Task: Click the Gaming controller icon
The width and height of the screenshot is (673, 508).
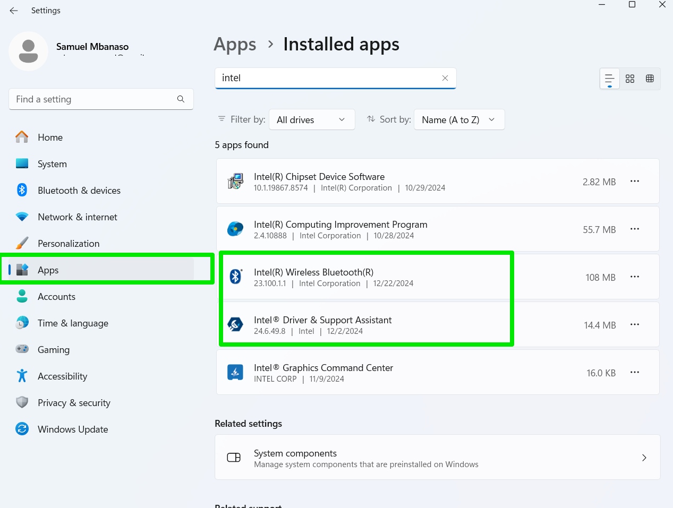Action: [22, 349]
